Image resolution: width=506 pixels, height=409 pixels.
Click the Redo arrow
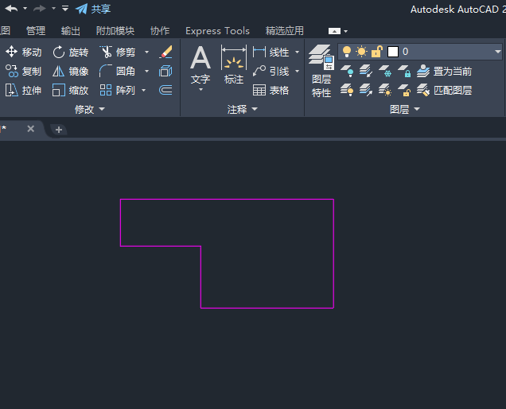(40, 9)
